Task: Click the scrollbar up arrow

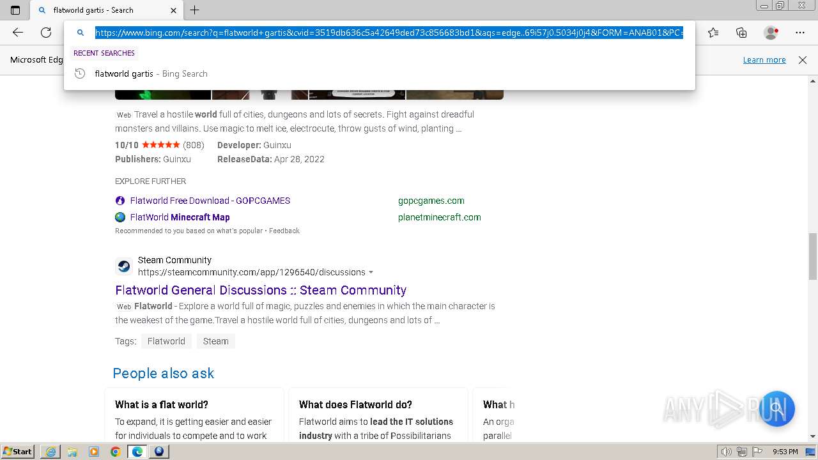Action: click(x=813, y=81)
